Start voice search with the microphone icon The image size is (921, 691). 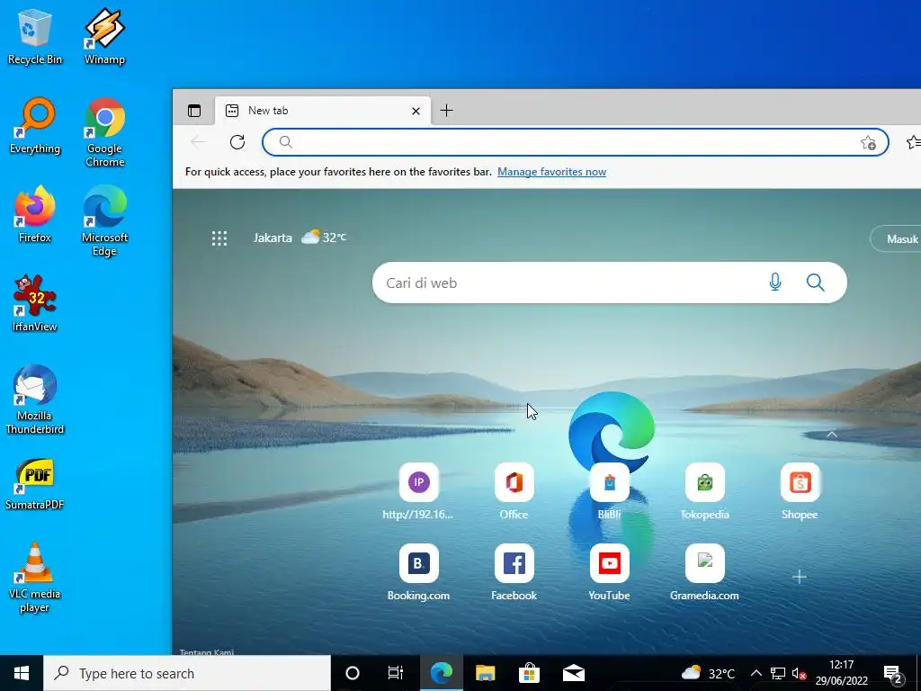[774, 283]
